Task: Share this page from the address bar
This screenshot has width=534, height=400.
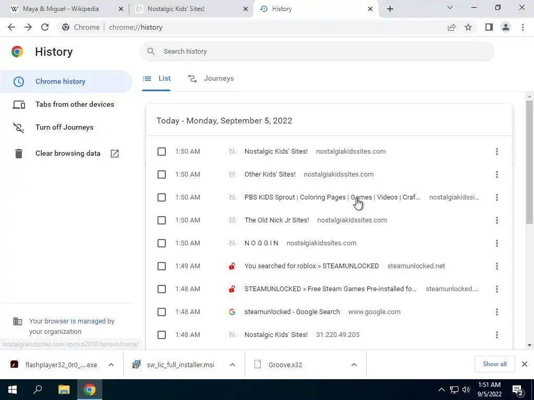Action: coord(452,27)
